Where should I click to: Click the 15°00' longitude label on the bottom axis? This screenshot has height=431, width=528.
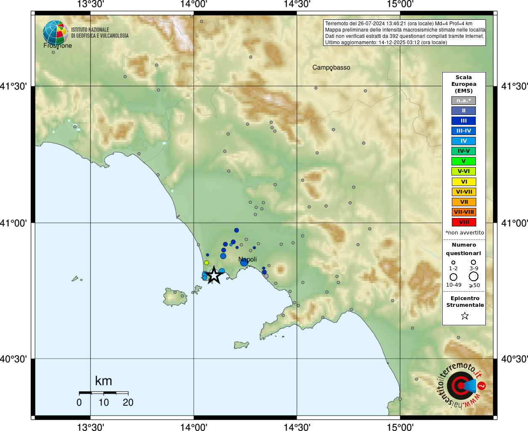point(400,426)
